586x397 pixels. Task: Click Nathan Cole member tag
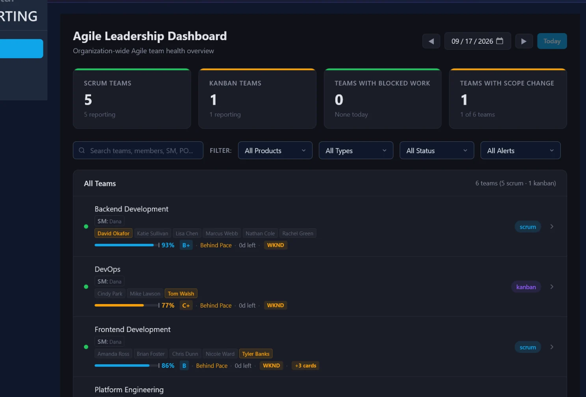pyautogui.click(x=260, y=233)
